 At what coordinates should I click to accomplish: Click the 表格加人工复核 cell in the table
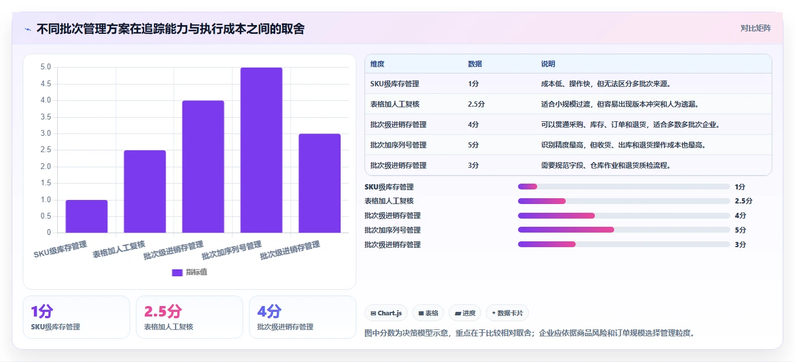(395, 104)
